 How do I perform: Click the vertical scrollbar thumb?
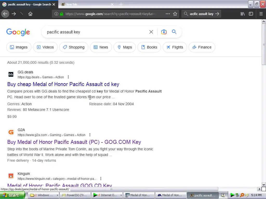coord(264,44)
